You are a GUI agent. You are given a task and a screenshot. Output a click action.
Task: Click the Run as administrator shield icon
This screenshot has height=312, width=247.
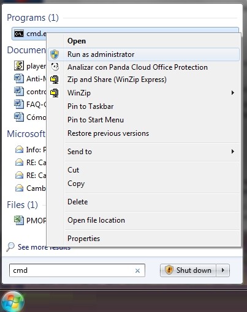pyautogui.click(x=55, y=54)
